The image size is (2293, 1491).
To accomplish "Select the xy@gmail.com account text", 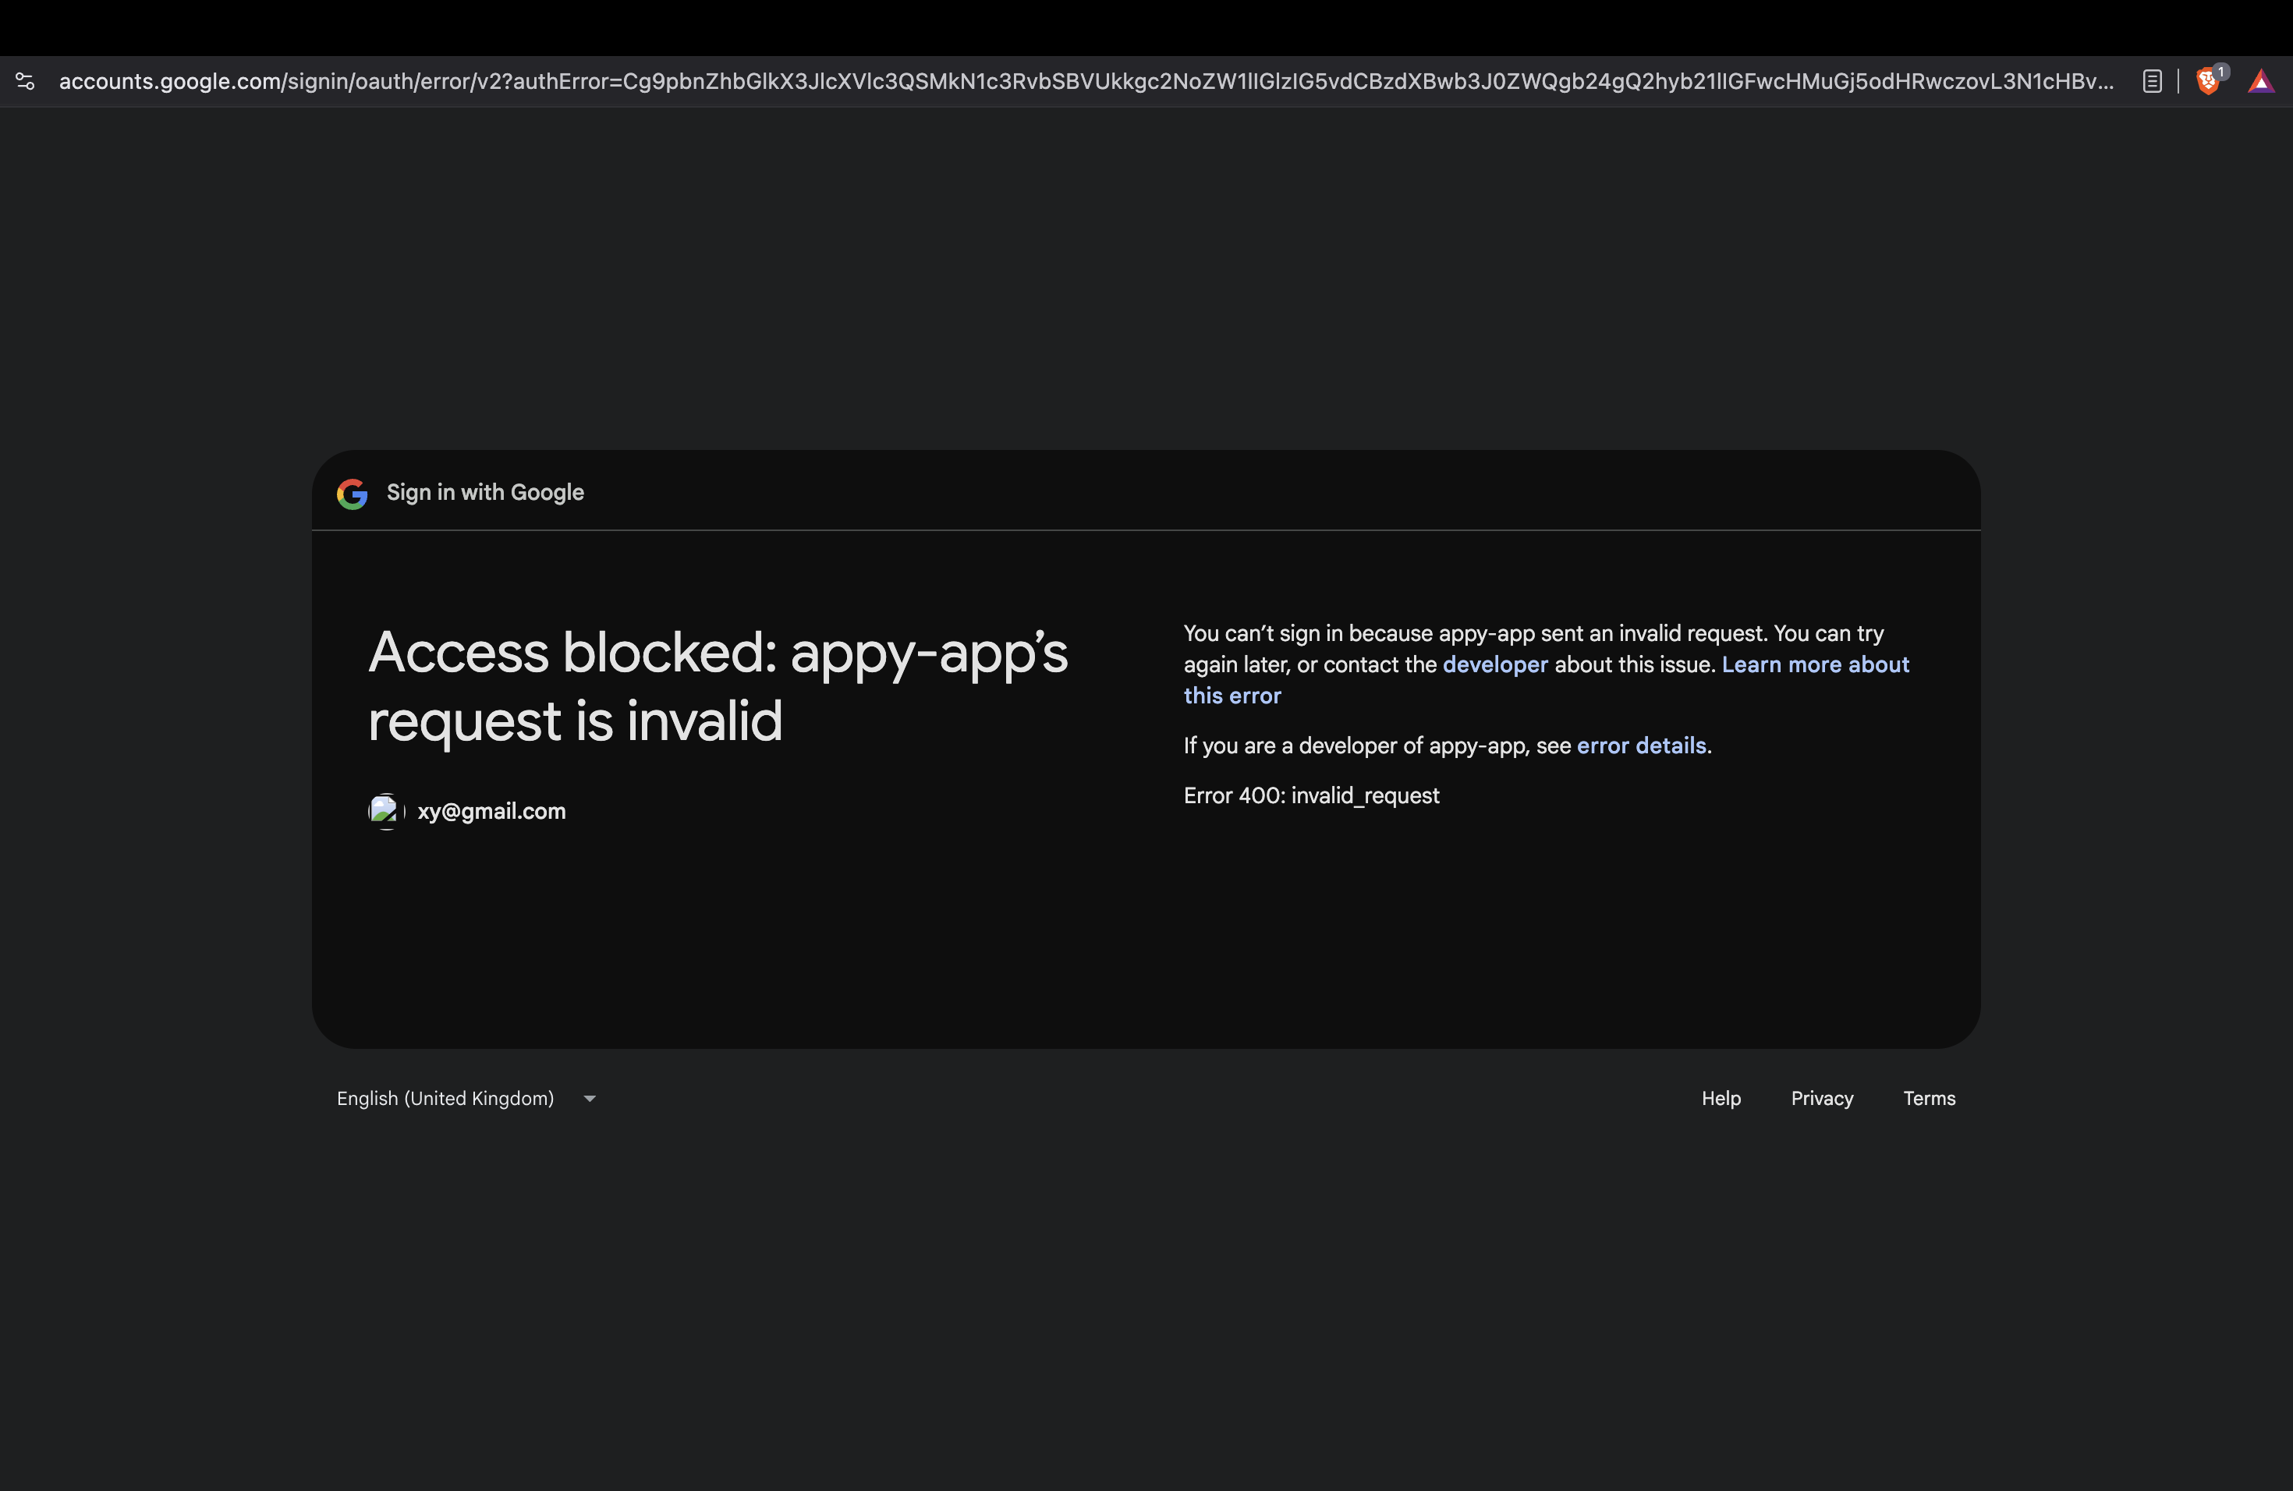I will tap(491, 811).
